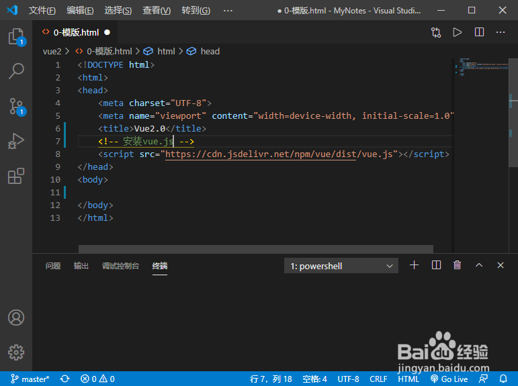The height and width of the screenshot is (386, 518).
Task: Switch to 问题 panel tab
Action: 53,266
